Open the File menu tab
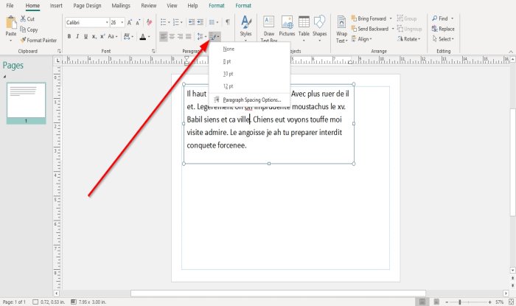Screen dimensions: 516x306 10,6
